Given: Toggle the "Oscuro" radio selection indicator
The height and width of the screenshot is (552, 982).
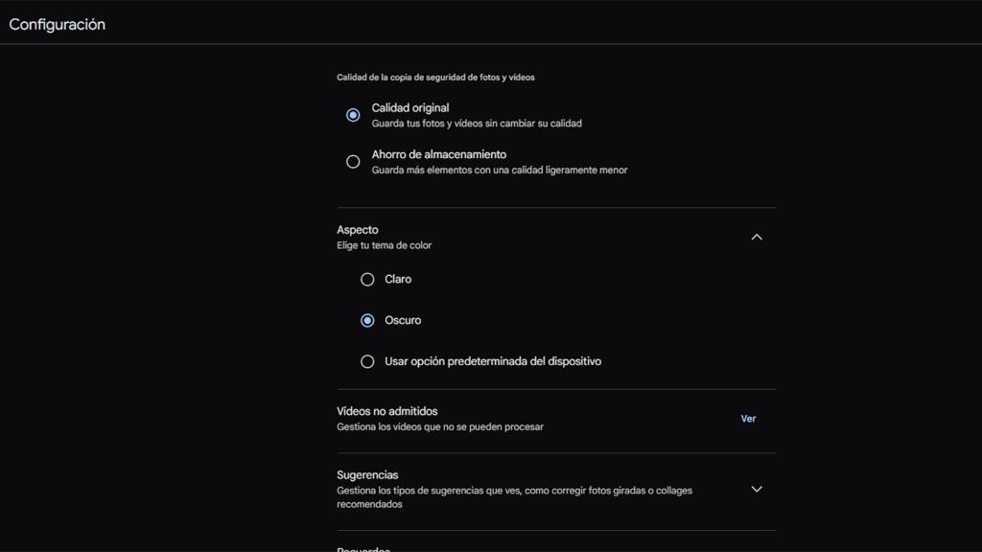Looking at the screenshot, I should 367,319.
